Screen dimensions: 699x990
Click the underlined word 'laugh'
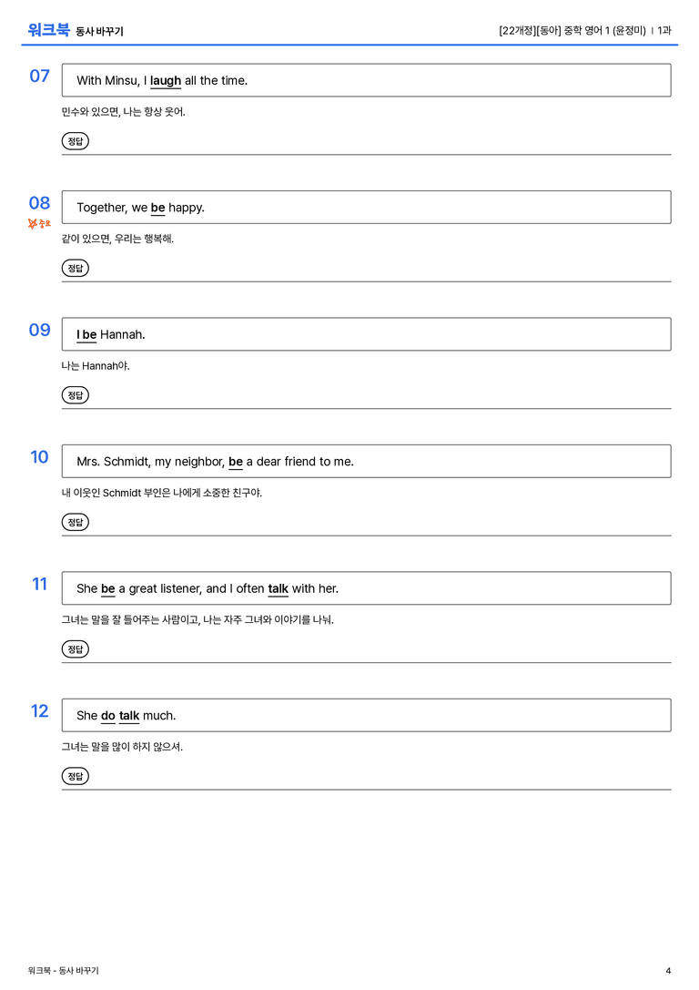click(166, 81)
